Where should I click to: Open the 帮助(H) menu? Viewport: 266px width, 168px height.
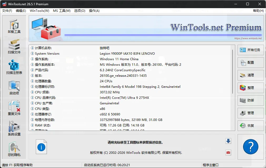tap(258, 11)
